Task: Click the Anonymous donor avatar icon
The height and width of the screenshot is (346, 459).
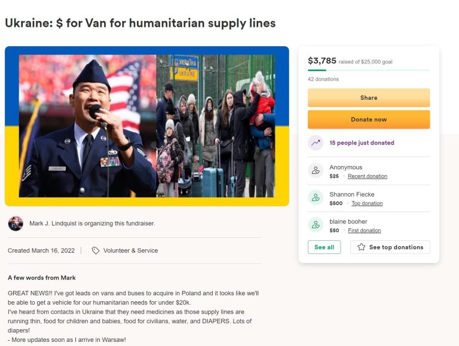Action: (x=316, y=170)
